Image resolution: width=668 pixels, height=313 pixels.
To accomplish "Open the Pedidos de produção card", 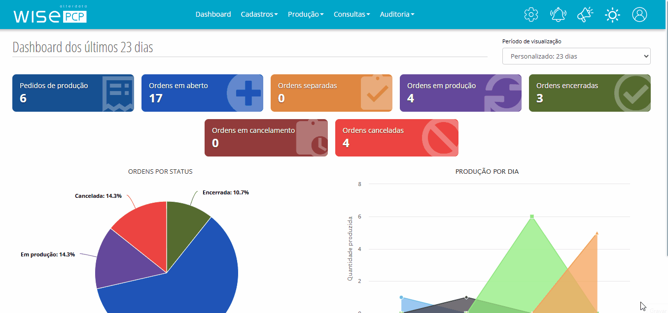I will point(73,93).
